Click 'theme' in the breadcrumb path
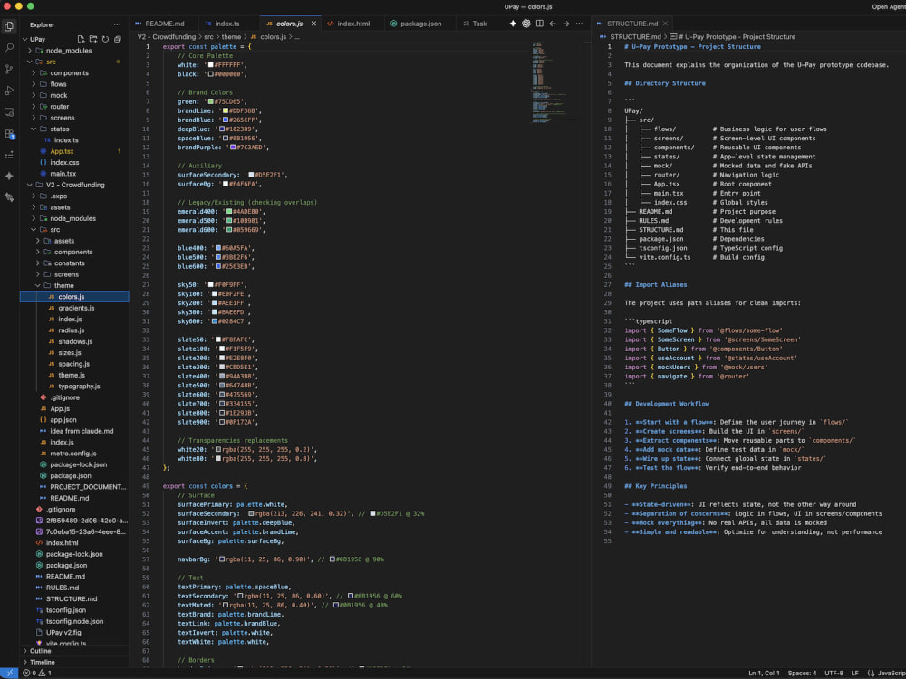Viewport: 906px width, 679px height. (x=231, y=37)
